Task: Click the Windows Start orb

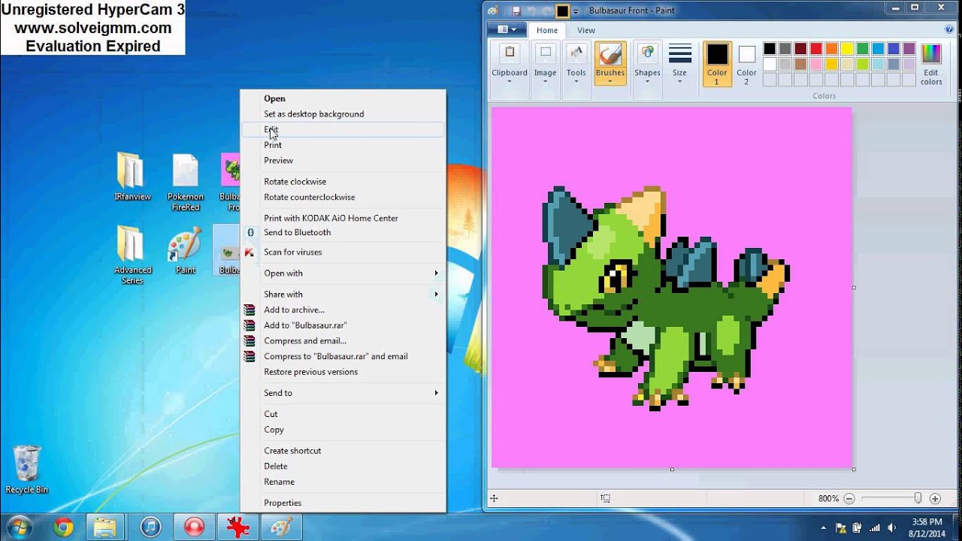Action: (x=20, y=527)
